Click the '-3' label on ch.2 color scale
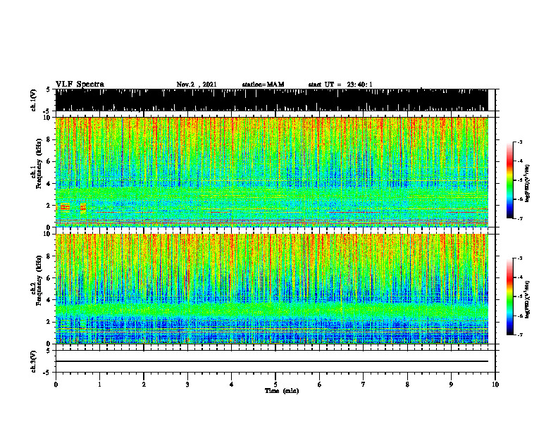 pyautogui.click(x=520, y=258)
